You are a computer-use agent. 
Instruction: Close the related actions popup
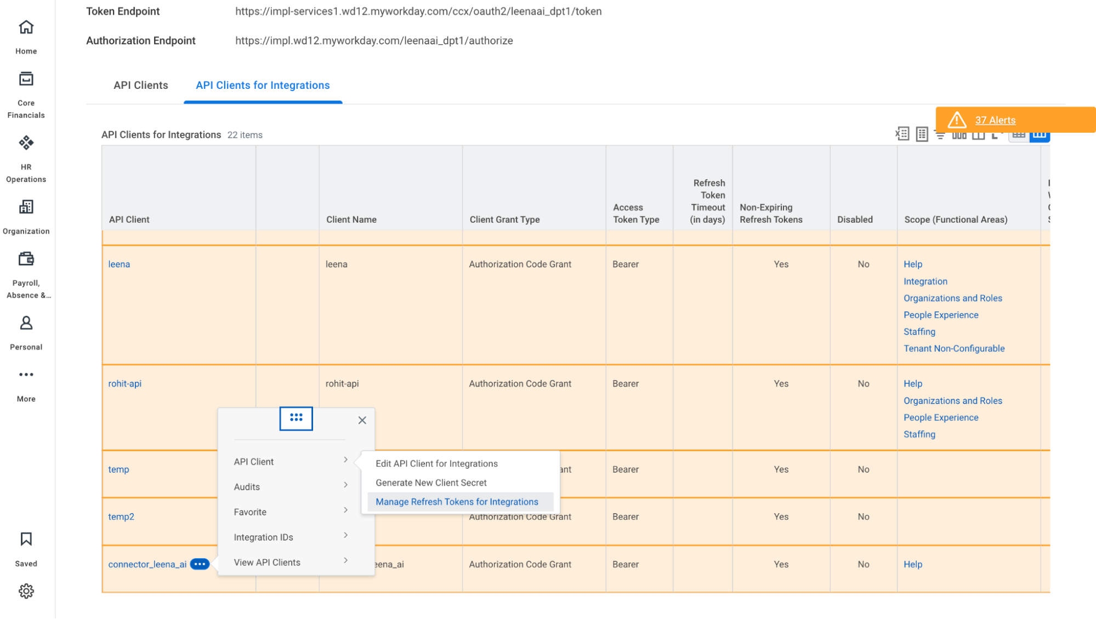[x=362, y=421]
